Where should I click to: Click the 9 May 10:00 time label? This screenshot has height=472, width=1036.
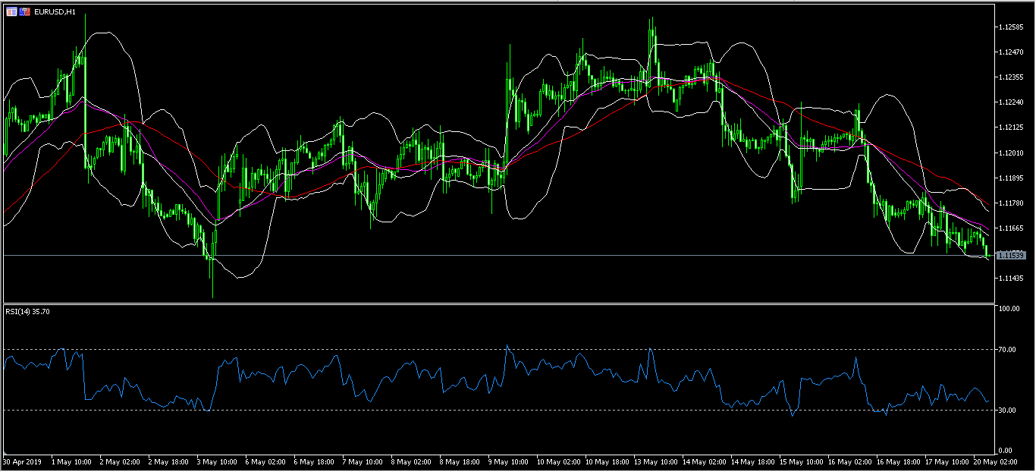pyautogui.click(x=508, y=461)
